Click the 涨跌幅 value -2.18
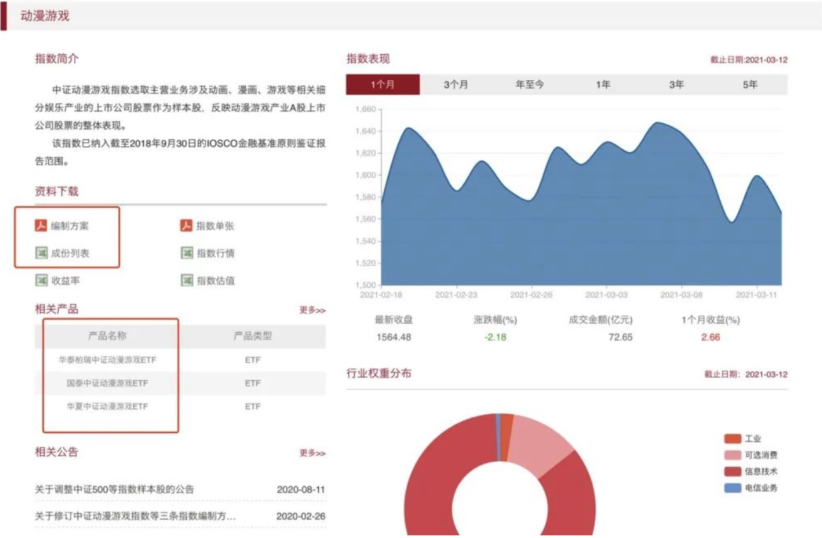This screenshot has height=538, width=822. click(x=495, y=337)
